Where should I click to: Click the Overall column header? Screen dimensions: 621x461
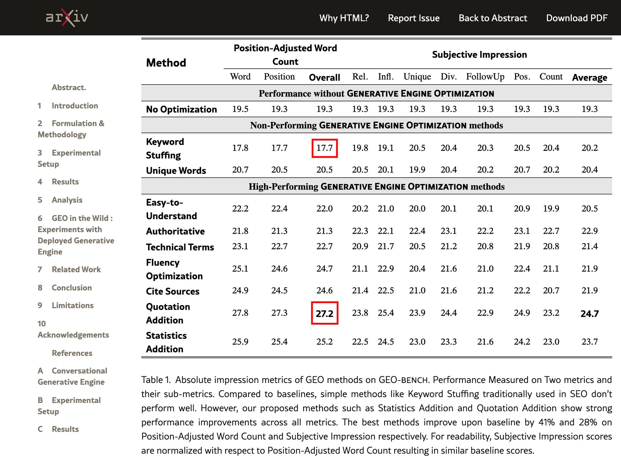click(324, 77)
